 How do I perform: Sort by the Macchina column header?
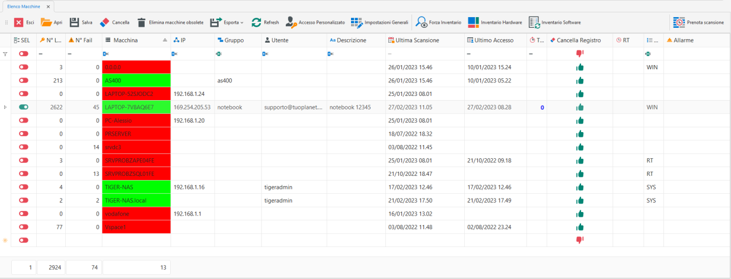136,40
